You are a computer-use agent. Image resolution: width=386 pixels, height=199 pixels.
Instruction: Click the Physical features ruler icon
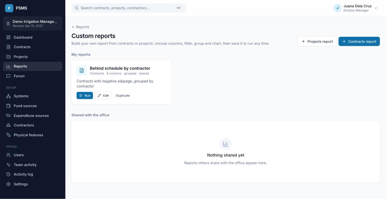tap(9, 135)
